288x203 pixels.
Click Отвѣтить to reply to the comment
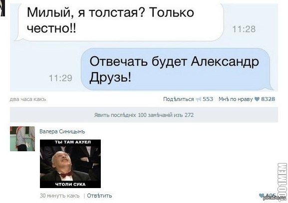99,196
